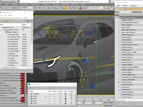This screenshot has height=107, width=143.
Task: Toggle the render state of the studio layer
Action: pyautogui.click(x=60, y=101)
